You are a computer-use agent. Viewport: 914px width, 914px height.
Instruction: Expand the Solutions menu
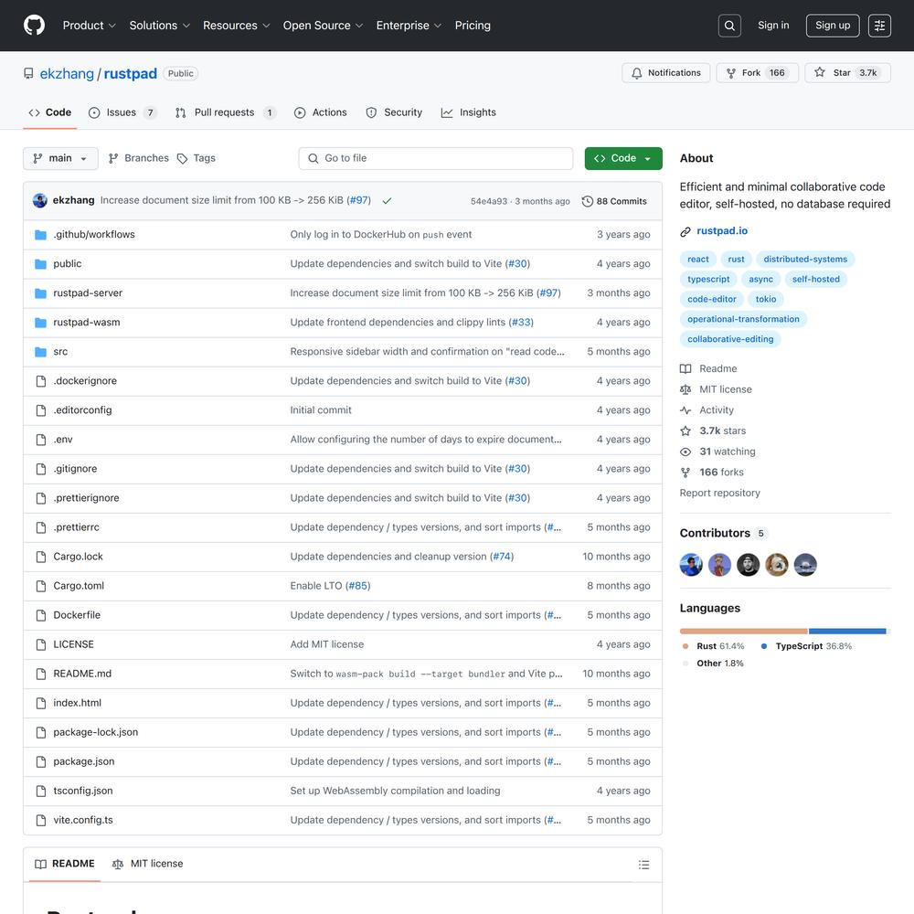(x=160, y=26)
